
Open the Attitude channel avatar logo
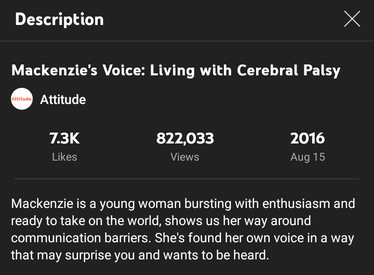coord(22,99)
